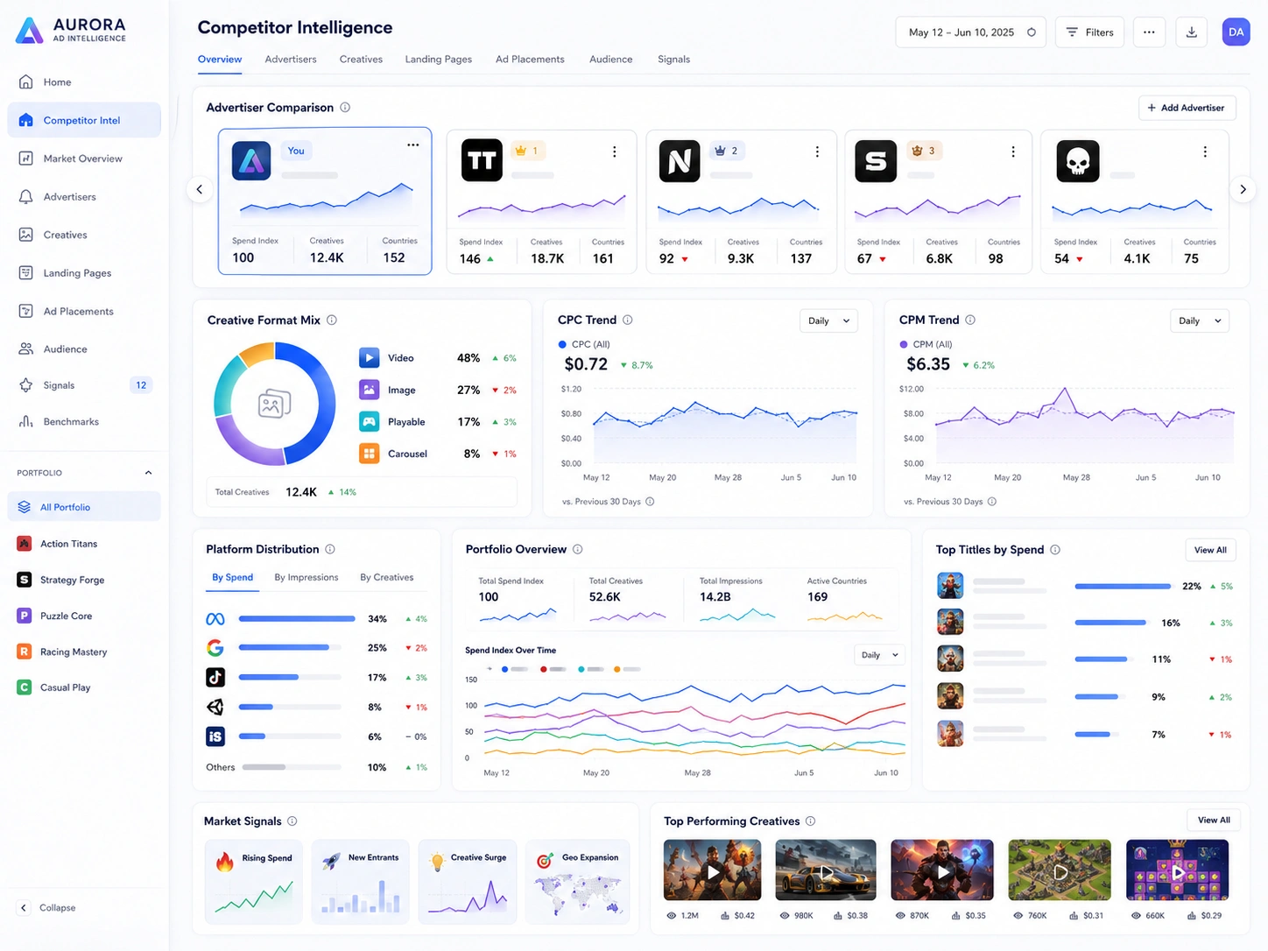Click the download icon in header
Screen dimensions: 1268x951
tap(1191, 32)
